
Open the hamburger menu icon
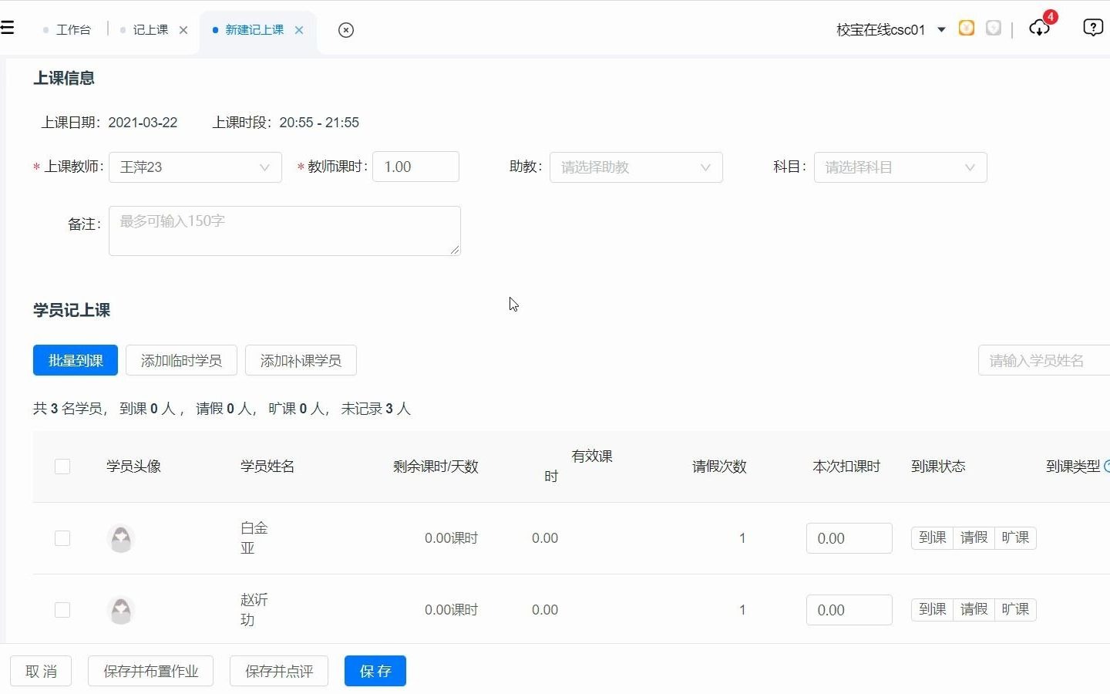(x=7, y=29)
